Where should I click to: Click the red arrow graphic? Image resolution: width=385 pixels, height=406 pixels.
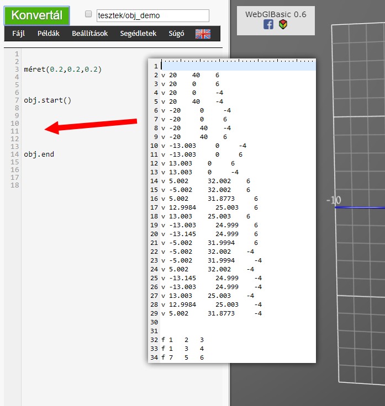[x=91, y=125]
